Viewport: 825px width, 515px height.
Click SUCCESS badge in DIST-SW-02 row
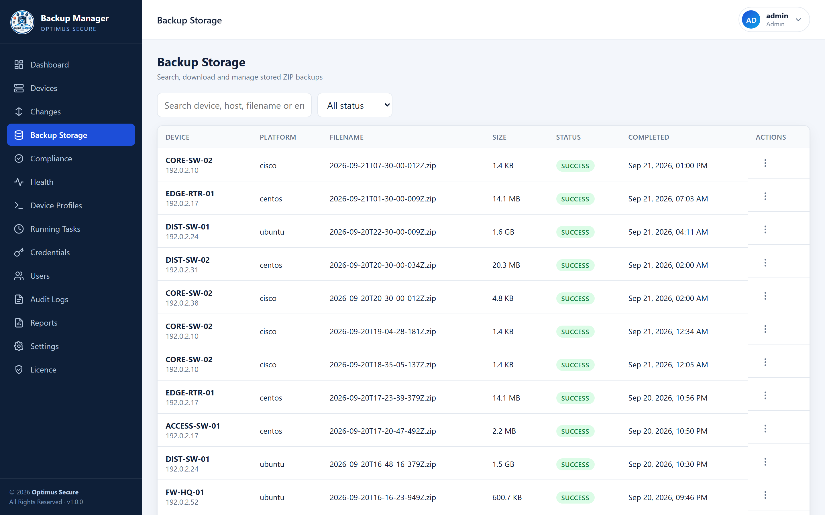coord(575,265)
